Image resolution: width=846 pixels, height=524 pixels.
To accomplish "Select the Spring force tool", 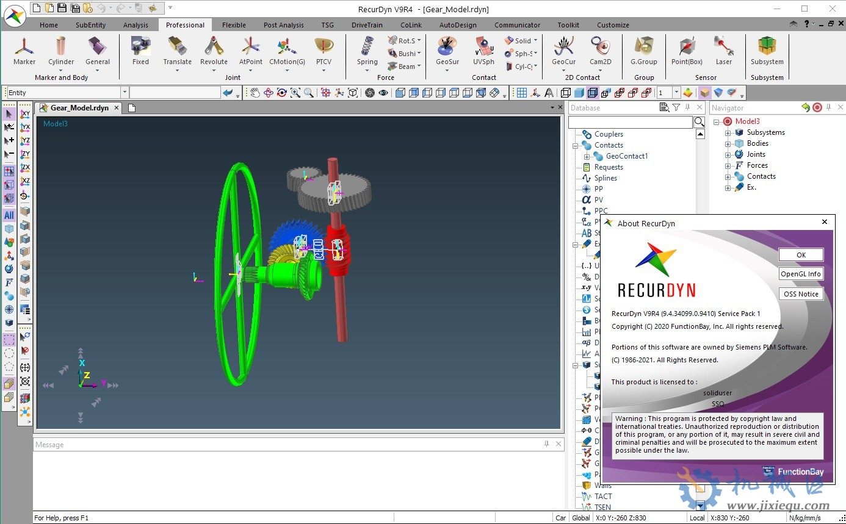I will pos(367,53).
